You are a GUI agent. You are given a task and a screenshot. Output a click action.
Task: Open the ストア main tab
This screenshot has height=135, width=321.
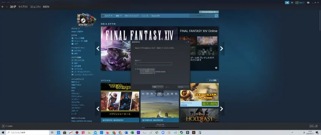click(13, 7)
